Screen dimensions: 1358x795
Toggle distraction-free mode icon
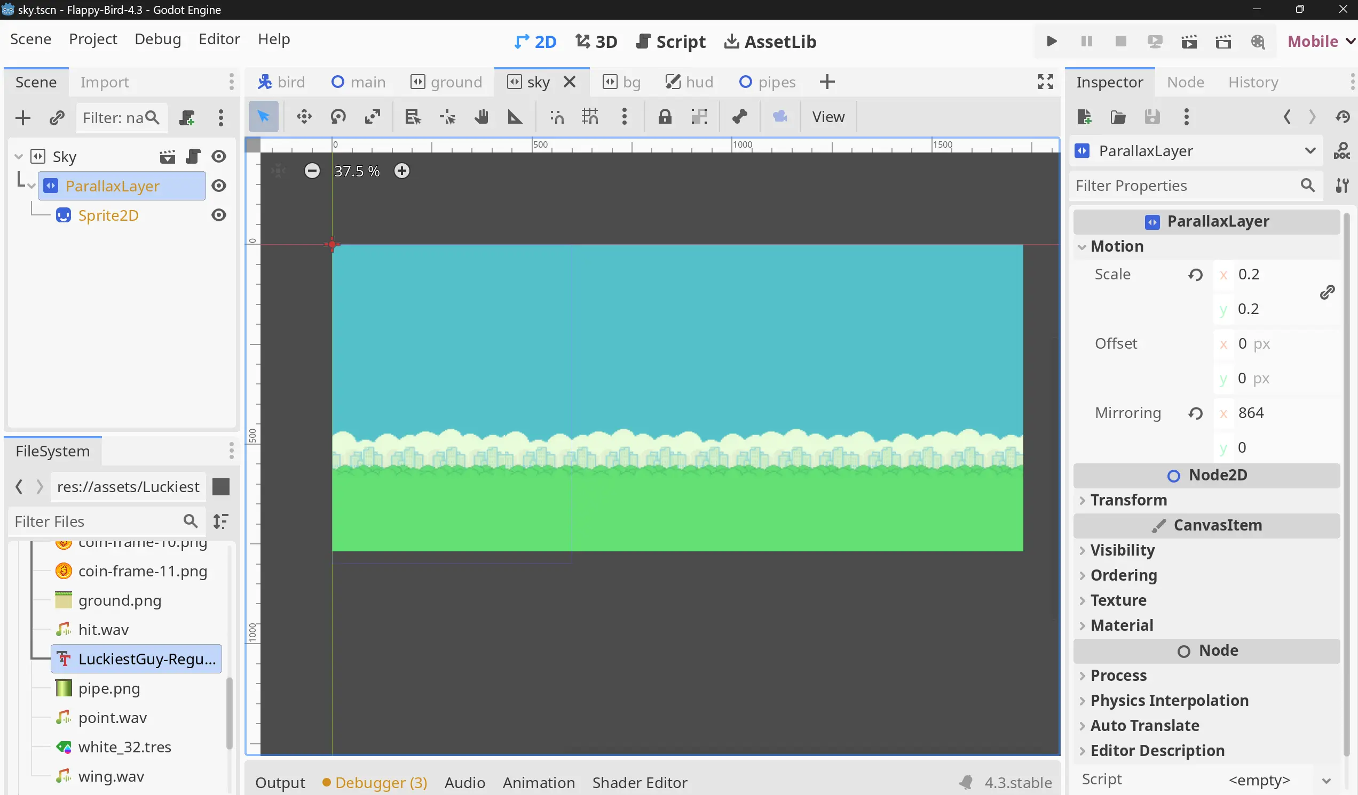click(x=1045, y=82)
